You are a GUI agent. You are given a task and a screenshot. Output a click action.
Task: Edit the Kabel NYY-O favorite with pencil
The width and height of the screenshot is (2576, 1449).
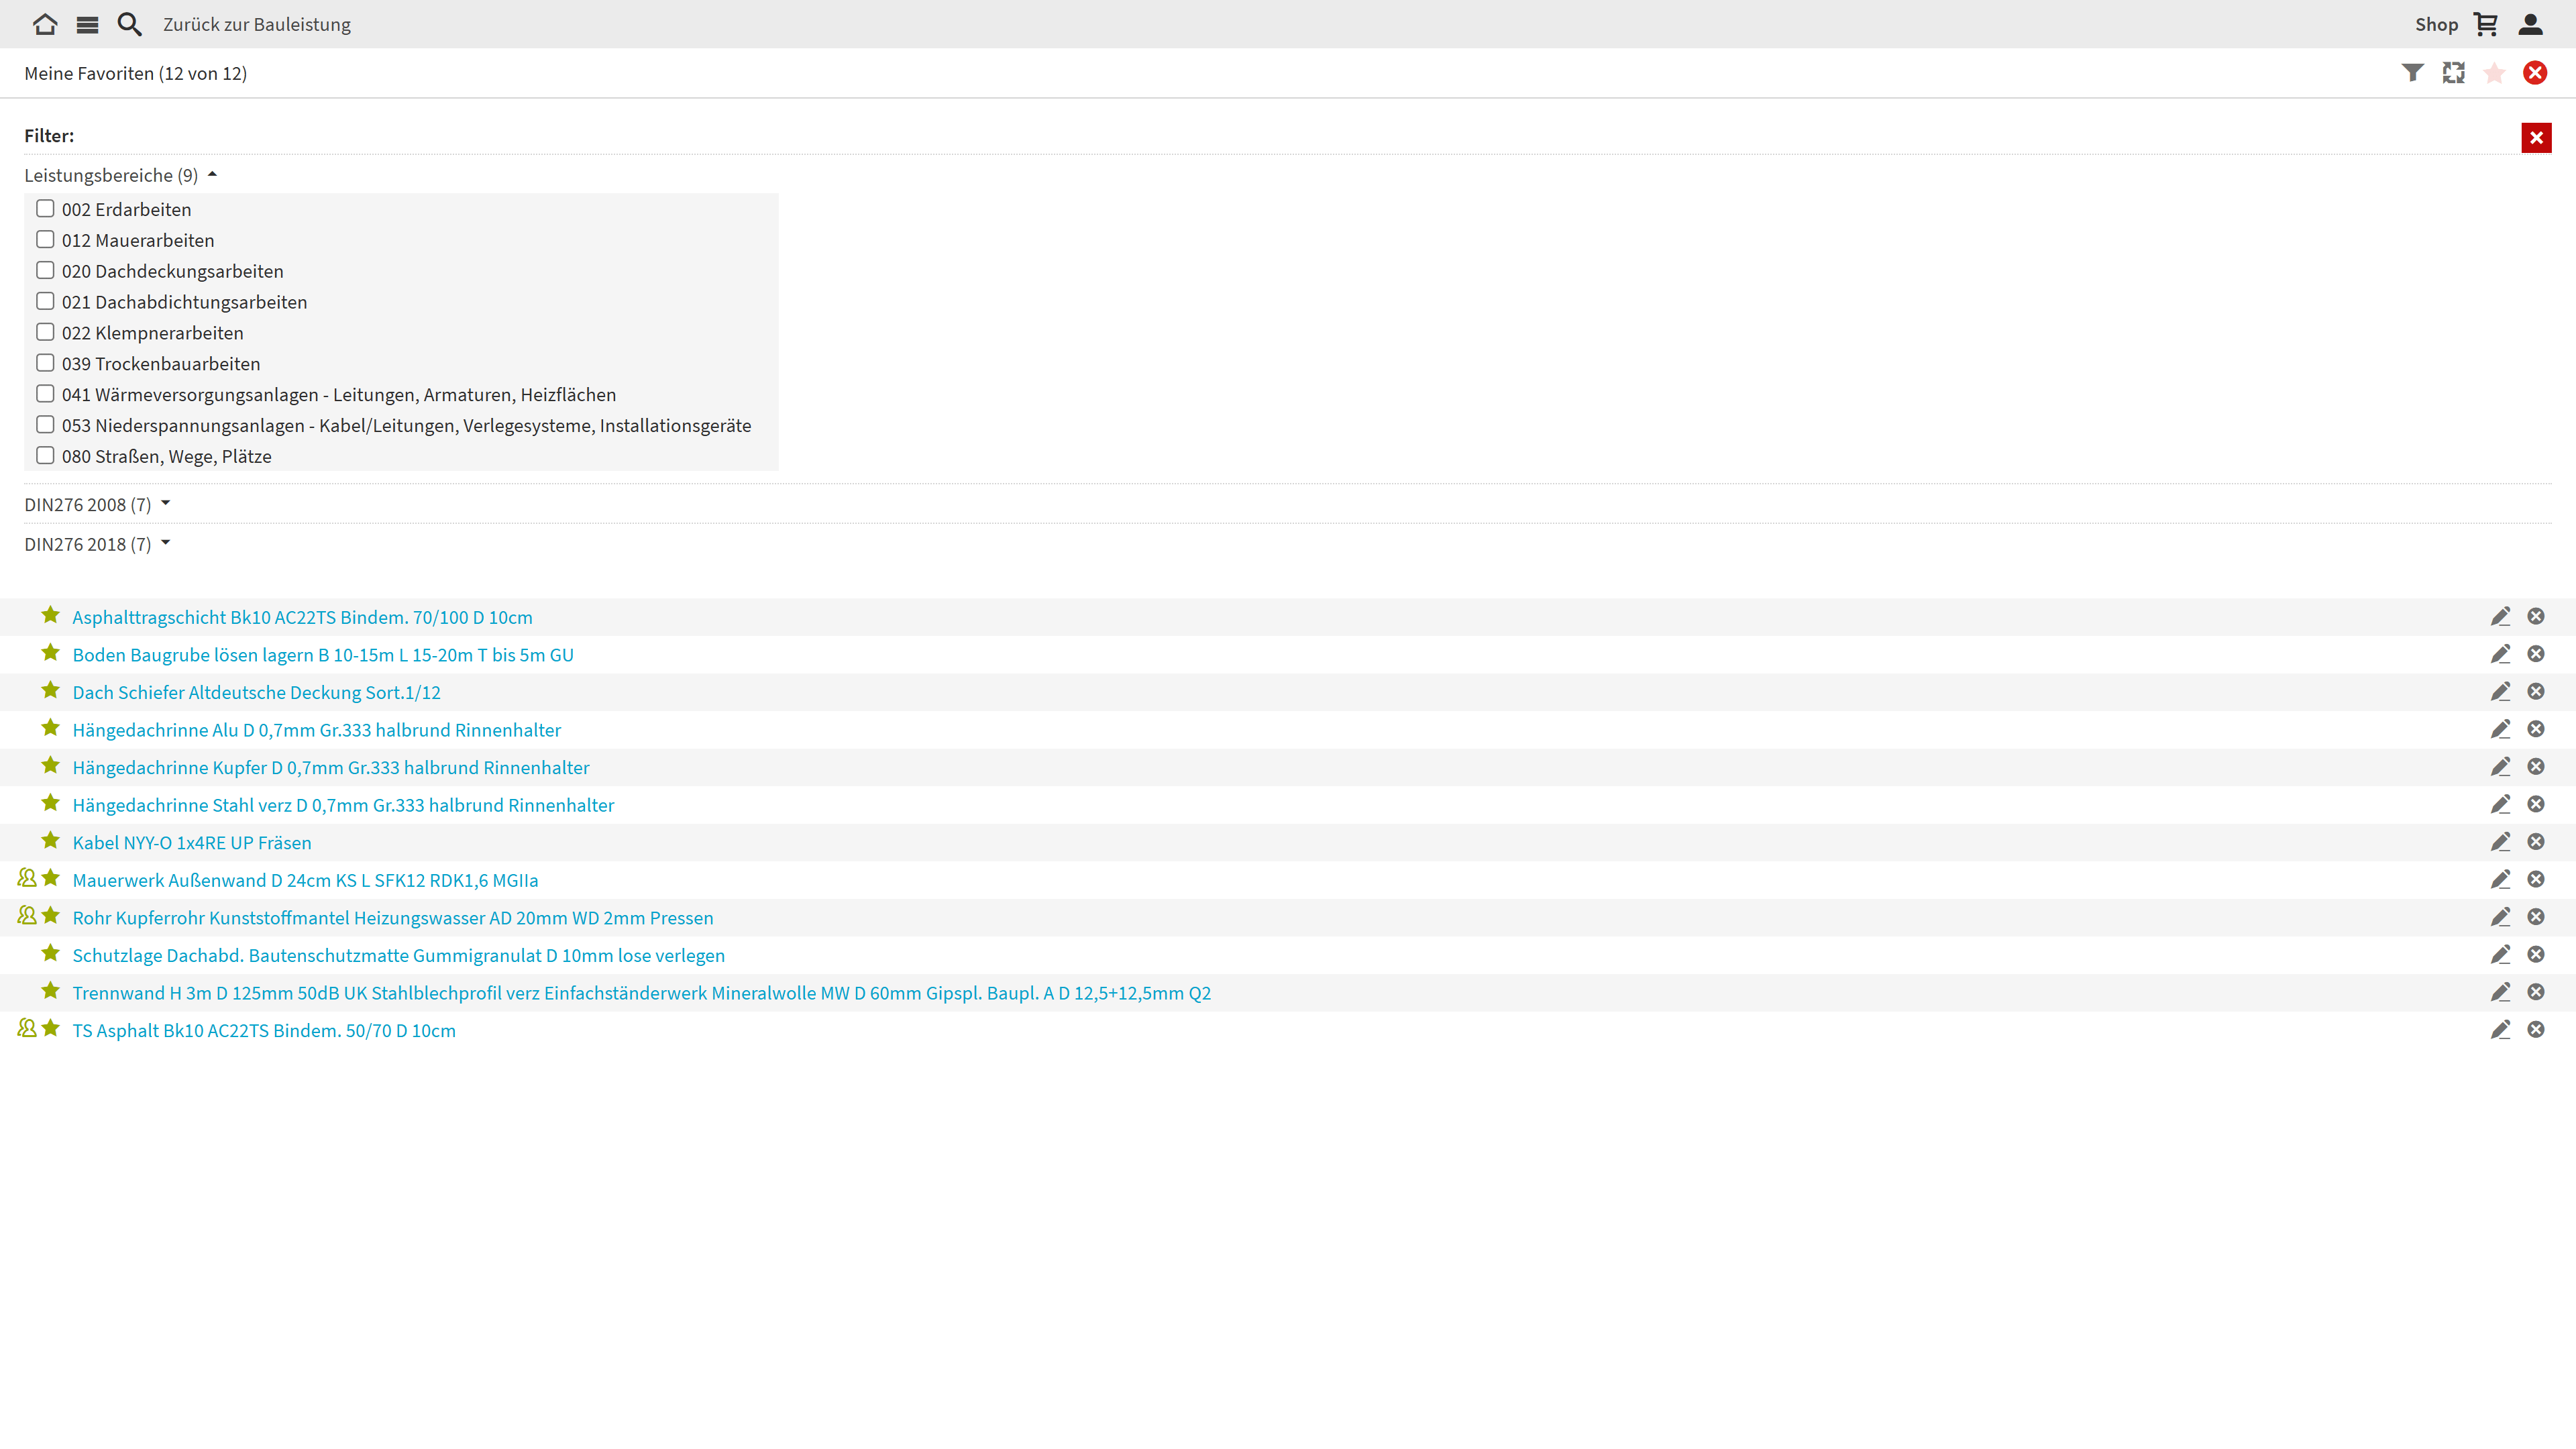pos(2500,842)
